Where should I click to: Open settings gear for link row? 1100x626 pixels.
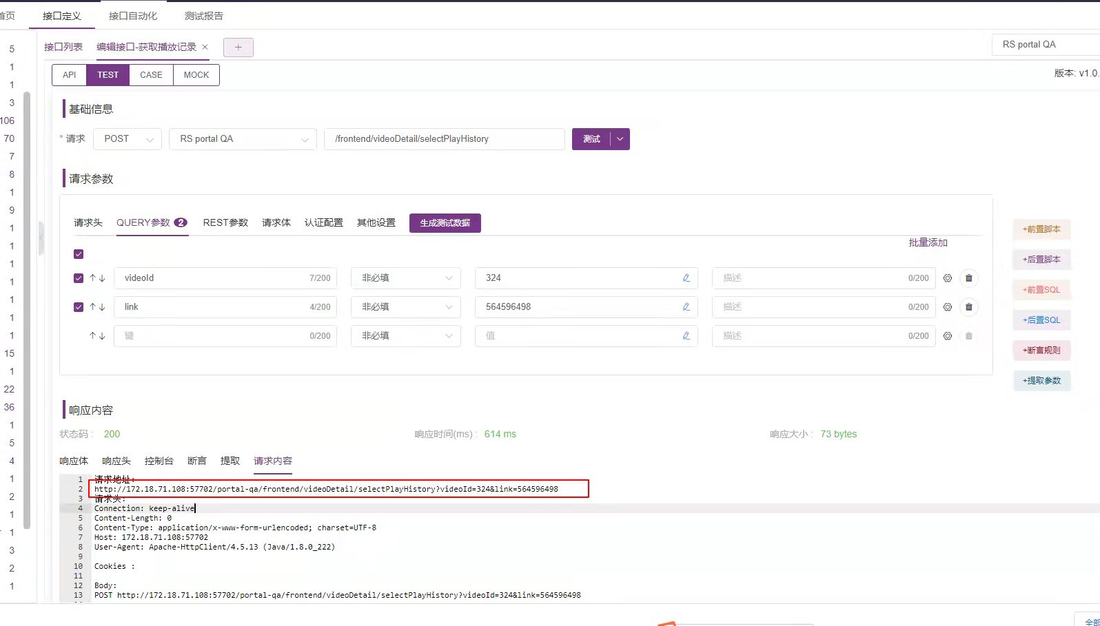point(948,307)
